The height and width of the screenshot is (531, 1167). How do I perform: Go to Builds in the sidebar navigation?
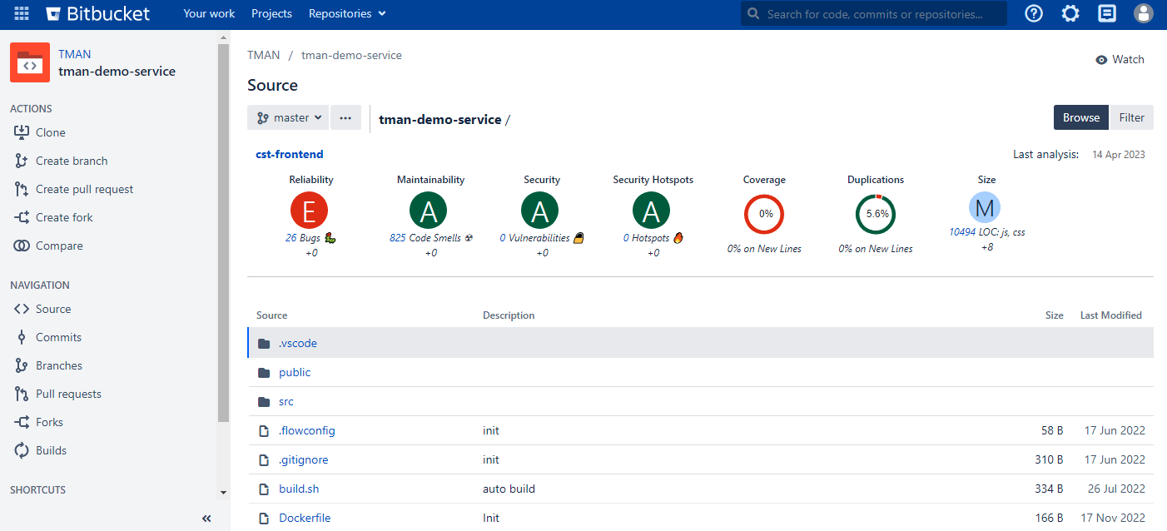pos(51,450)
